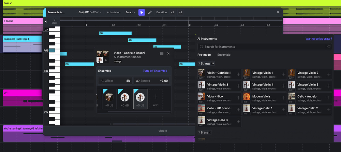Expand the Brass category

click(199, 132)
